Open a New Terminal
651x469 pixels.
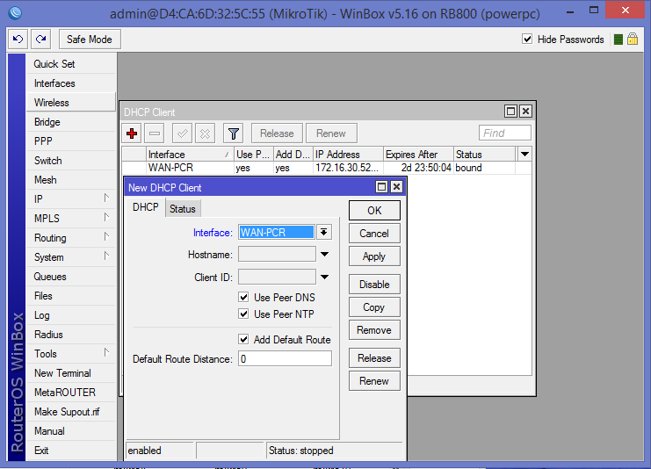pyautogui.click(x=71, y=373)
